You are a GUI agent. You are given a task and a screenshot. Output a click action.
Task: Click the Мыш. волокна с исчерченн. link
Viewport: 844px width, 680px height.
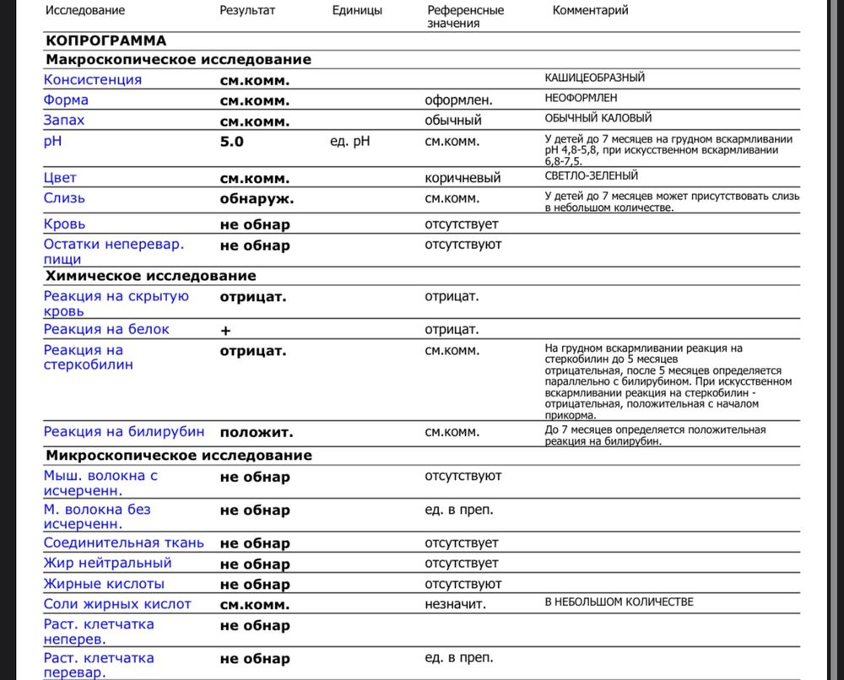pos(100,483)
